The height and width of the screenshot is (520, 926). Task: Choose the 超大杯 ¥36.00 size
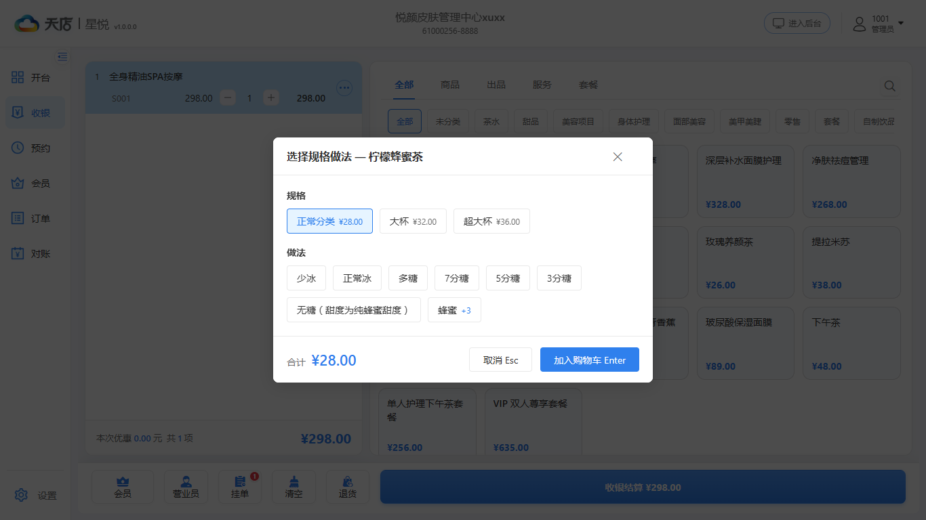coord(491,221)
